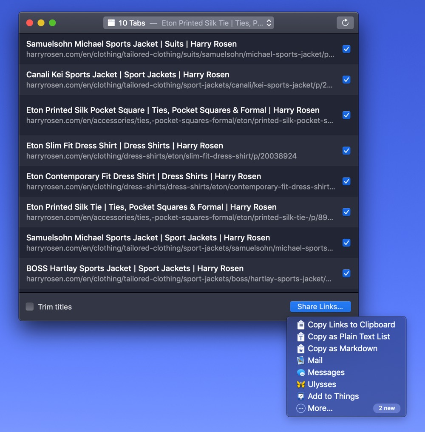Viewport: 425px width, 432px height.
Task: Uncheck Eton Slim Fit Dress Shirt tab
Action: (x=346, y=151)
